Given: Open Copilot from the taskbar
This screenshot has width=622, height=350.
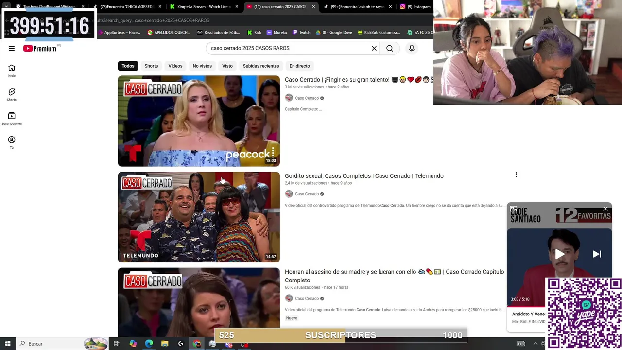Looking at the screenshot, I should click(133, 344).
